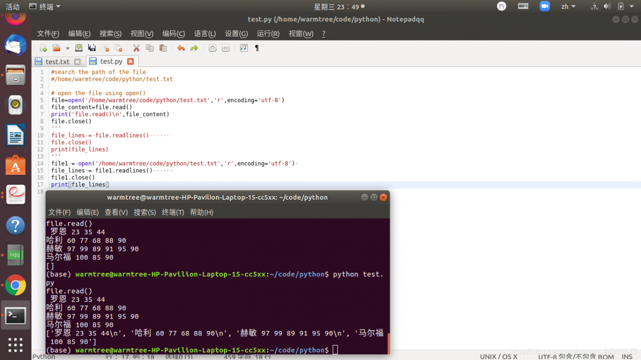Open Files manager from the dock
This screenshot has height=360, width=641.
(16, 75)
